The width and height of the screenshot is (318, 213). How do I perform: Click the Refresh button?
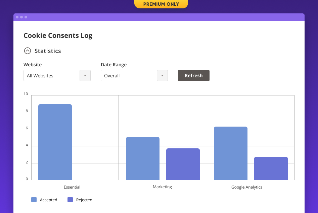pos(193,75)
